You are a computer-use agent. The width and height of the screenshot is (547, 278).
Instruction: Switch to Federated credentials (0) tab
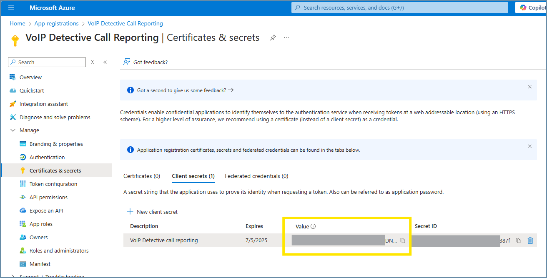tap(256, 176)
